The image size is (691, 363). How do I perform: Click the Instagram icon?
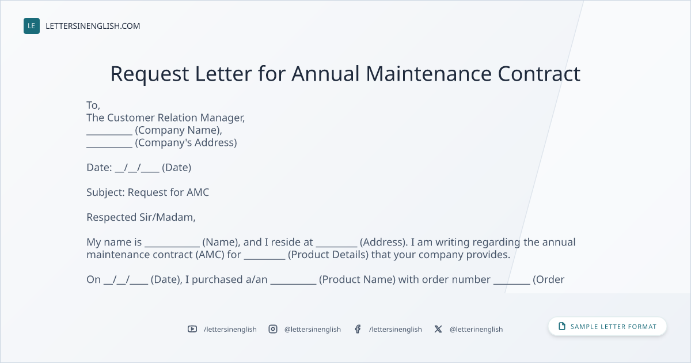click(273, 329)
